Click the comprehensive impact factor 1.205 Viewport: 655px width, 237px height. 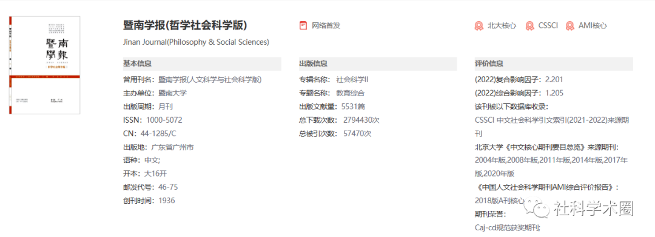pyautogui.click(x=555, y=93)
